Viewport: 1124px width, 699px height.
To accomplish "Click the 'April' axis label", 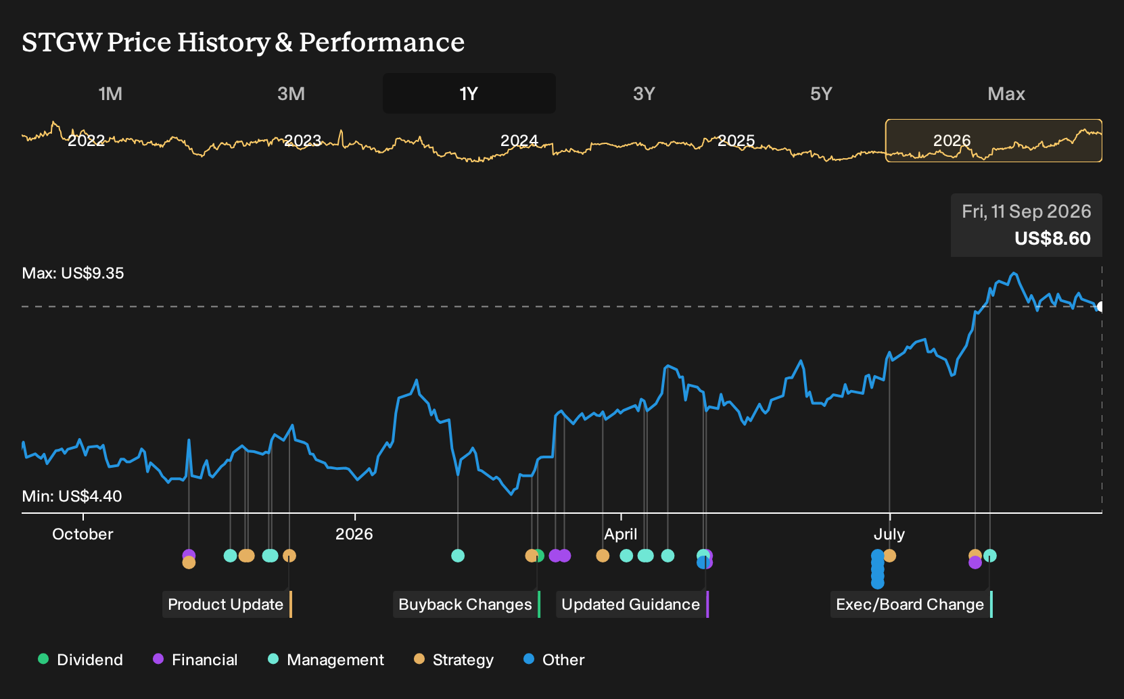I will (621, 534).
